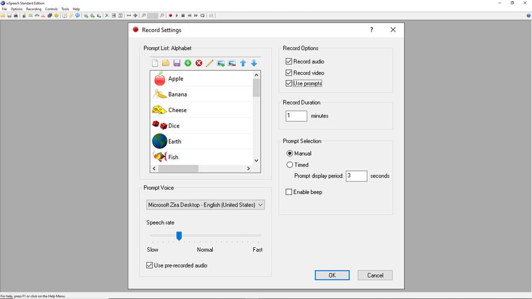Screen dimensions: 532x299
Task: Add a new prompt with green plus
Action: pos(187,63)
